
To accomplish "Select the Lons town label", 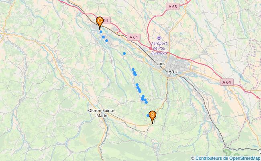I will pos(161,64).
